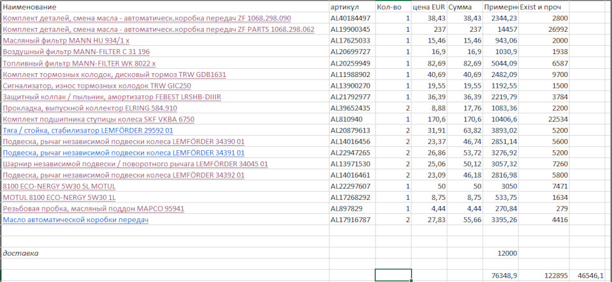Select article cell AL20879613
This screenshot has height=282, width=612.
353,130
